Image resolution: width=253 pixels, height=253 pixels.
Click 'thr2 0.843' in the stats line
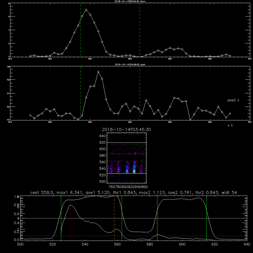pyautogui.click(x=207, y=193)
